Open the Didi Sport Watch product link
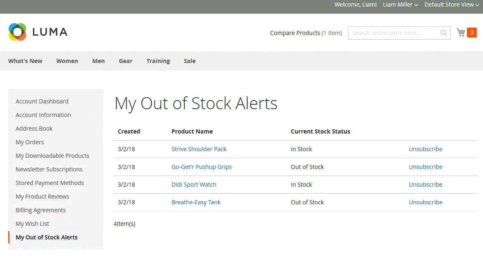The image size is (483, 260). point(194,185)
